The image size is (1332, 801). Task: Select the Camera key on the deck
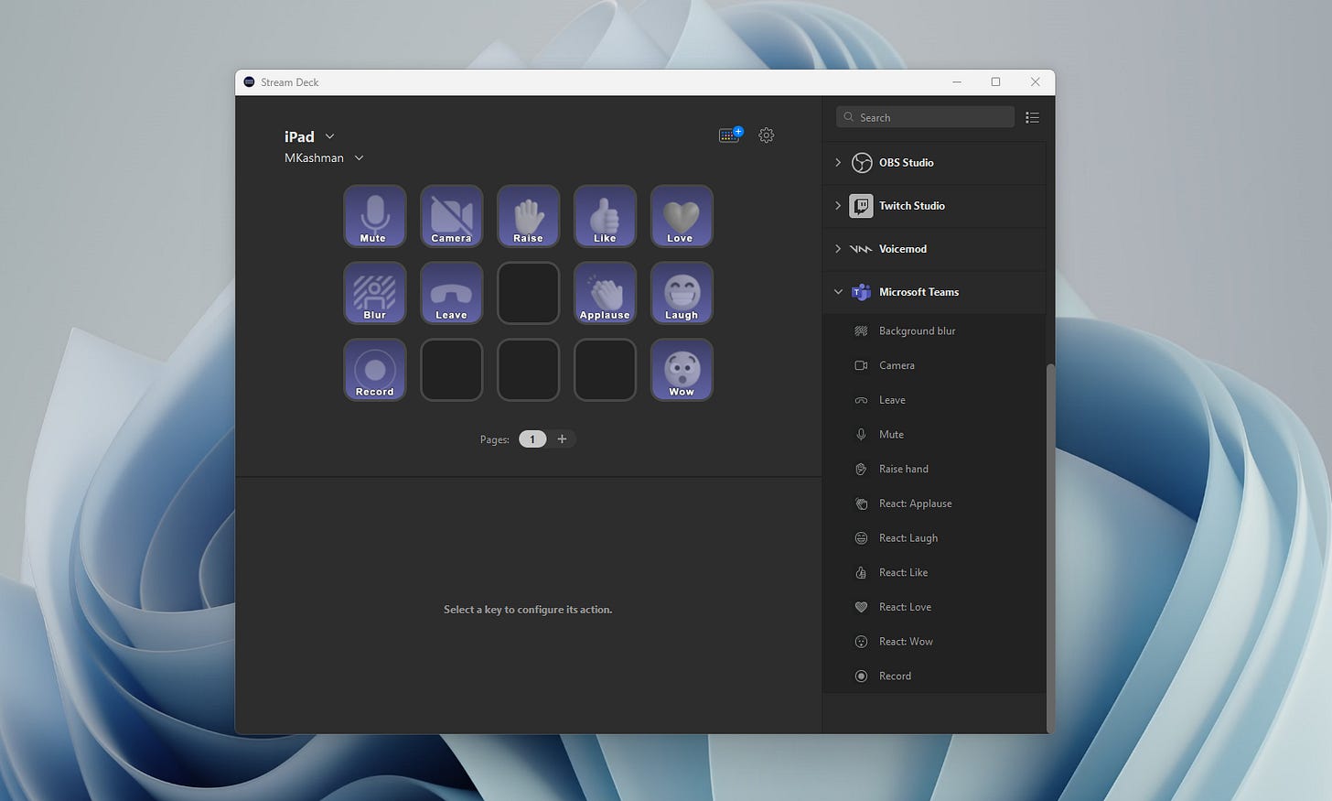coord(451,216)
